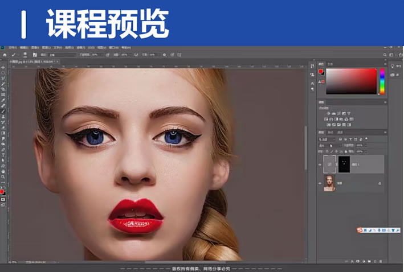The image size is (404, 272).
Task: Close the open document tab
Action: point(58,61)
